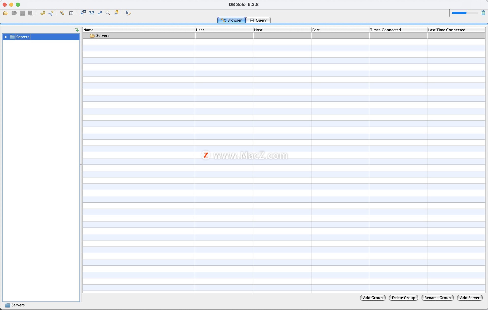Click the blue connector with star icon

[51, 13]
